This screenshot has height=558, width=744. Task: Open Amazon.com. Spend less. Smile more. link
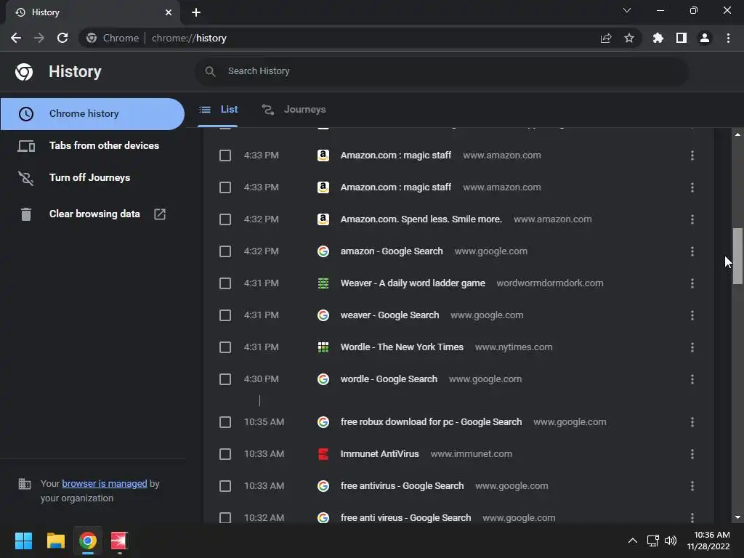point(421,219)
